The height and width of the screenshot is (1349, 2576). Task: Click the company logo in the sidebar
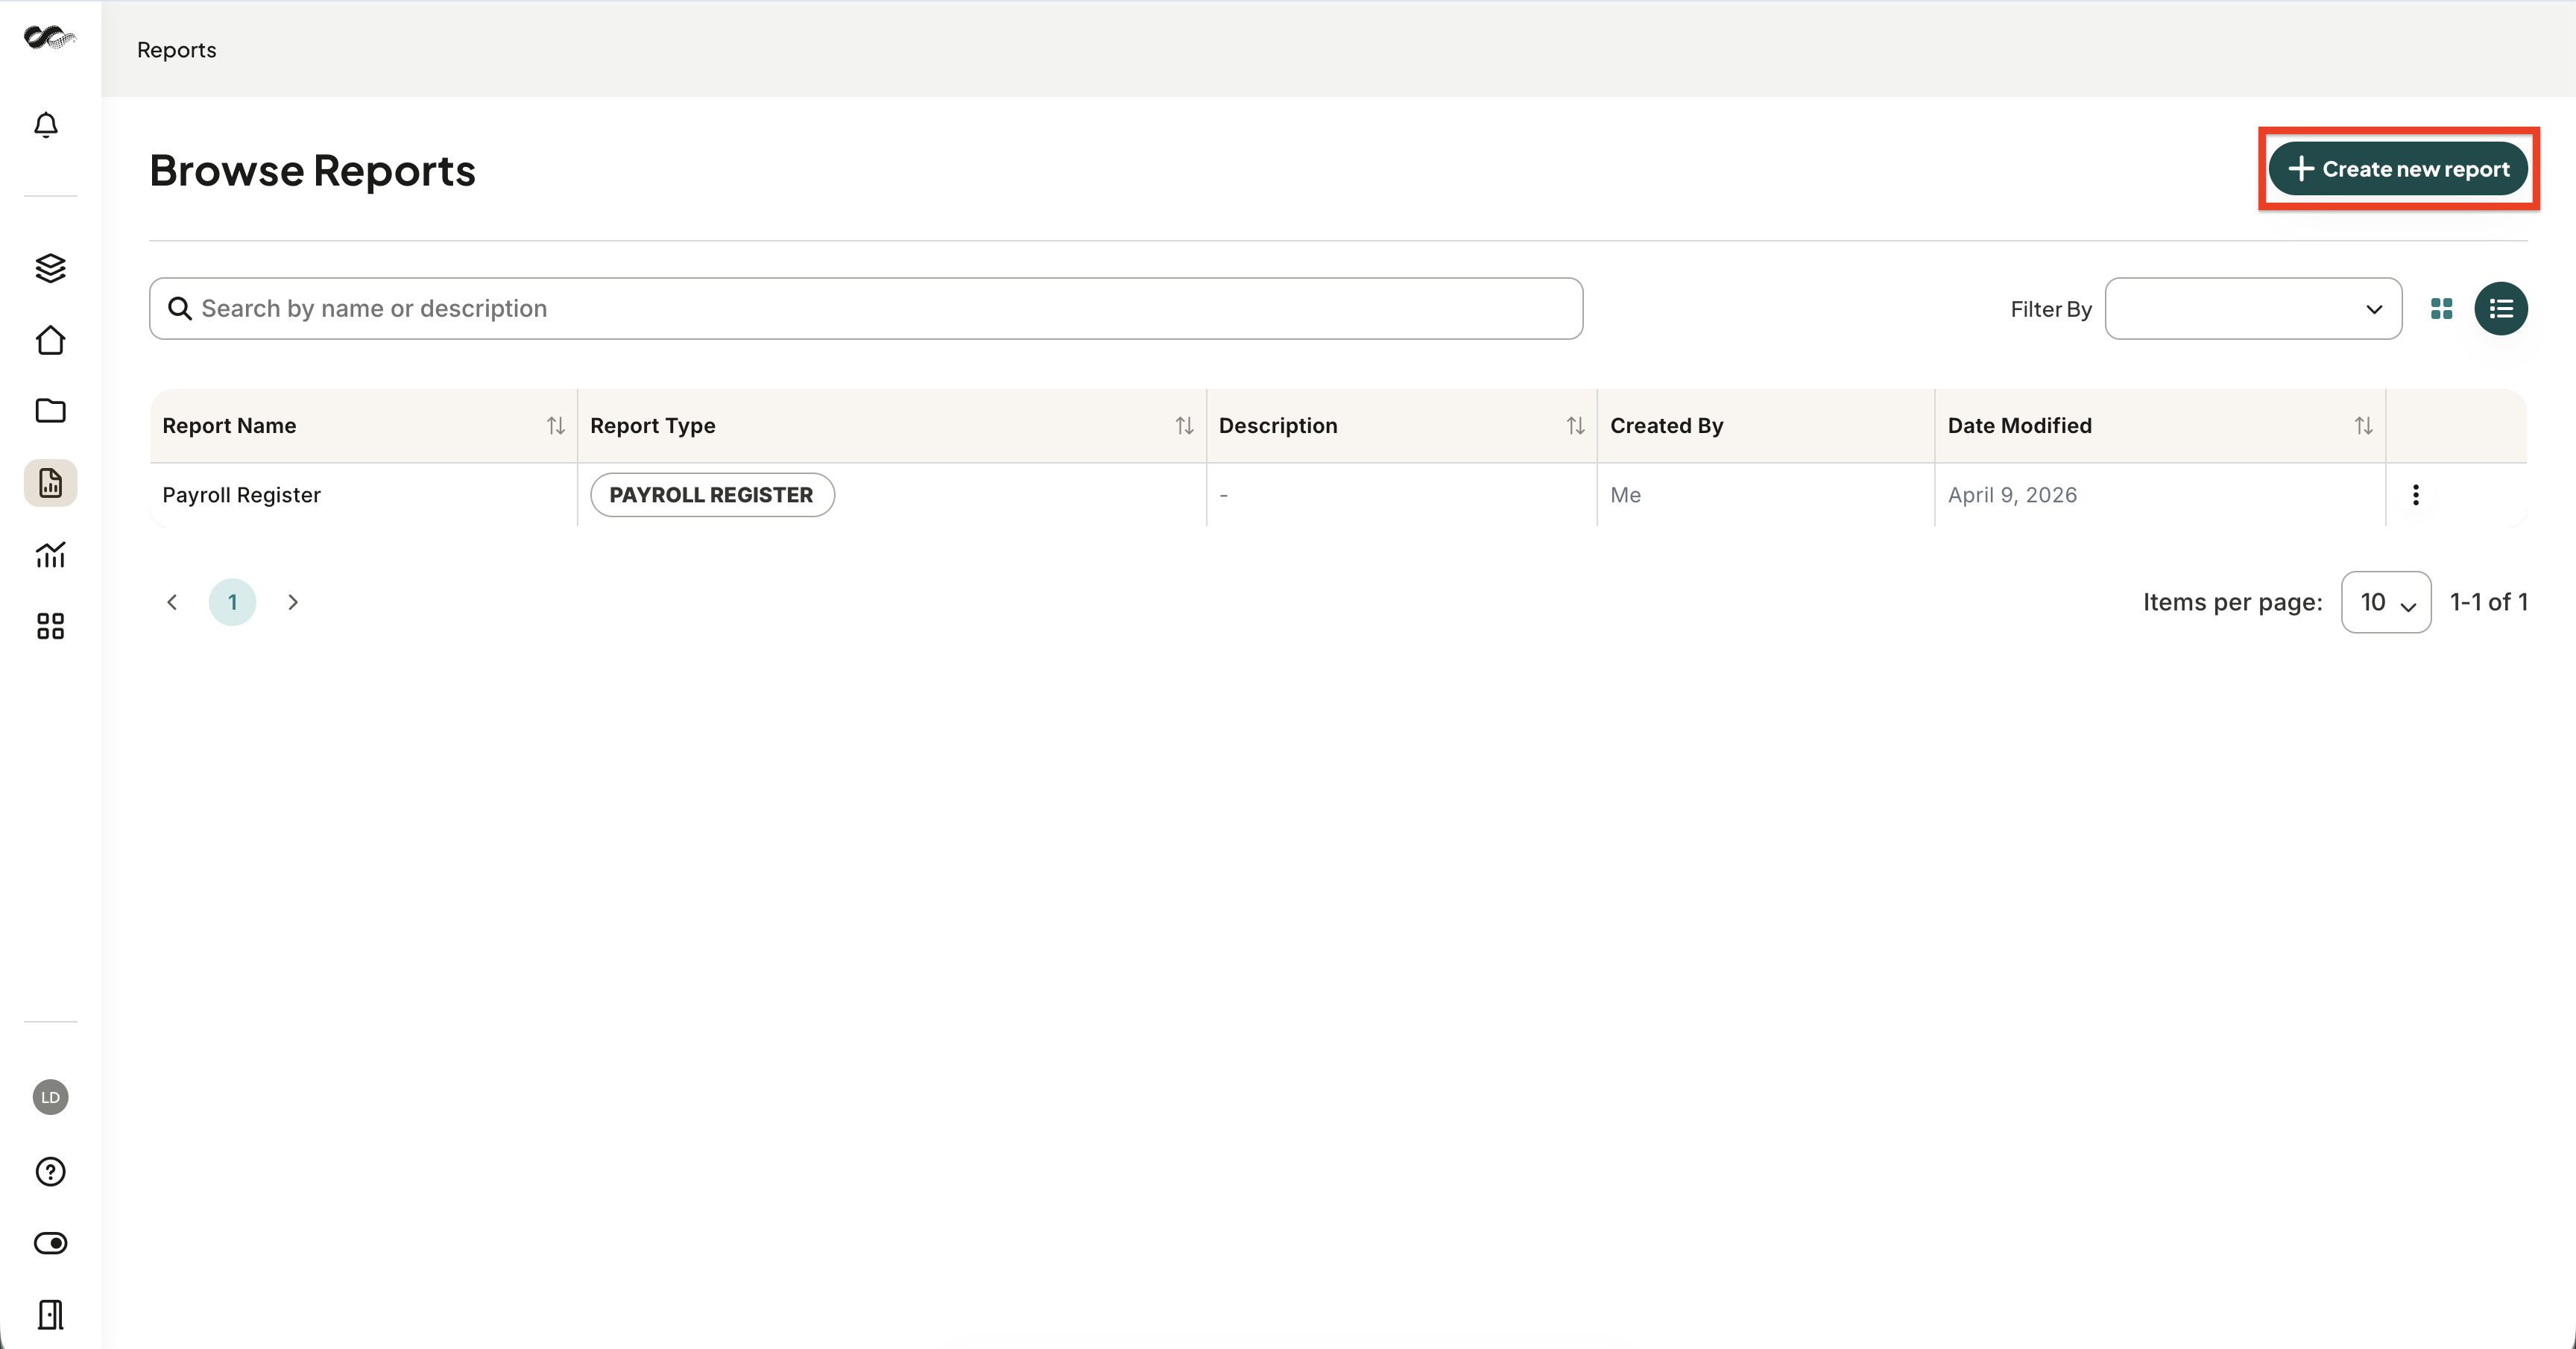point(49,38)
